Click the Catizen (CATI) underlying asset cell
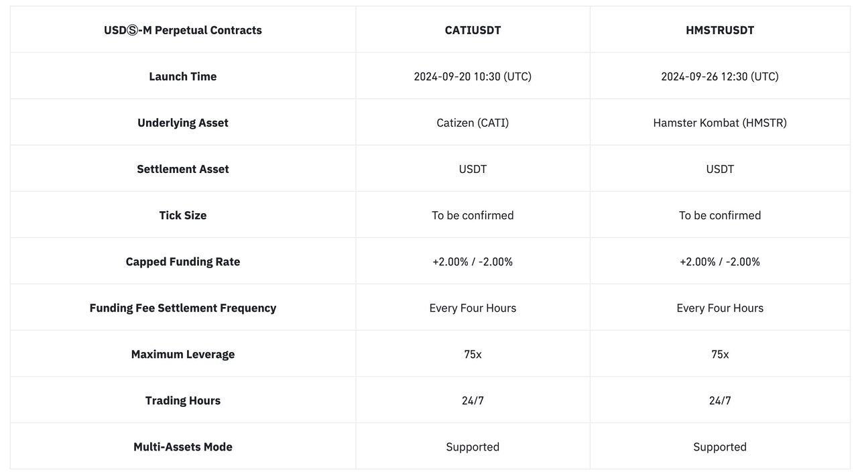 [473, 123]
